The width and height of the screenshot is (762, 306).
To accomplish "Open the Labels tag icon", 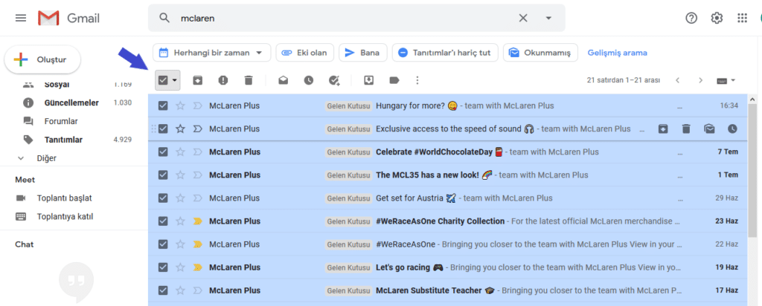I will pos(394,80).
